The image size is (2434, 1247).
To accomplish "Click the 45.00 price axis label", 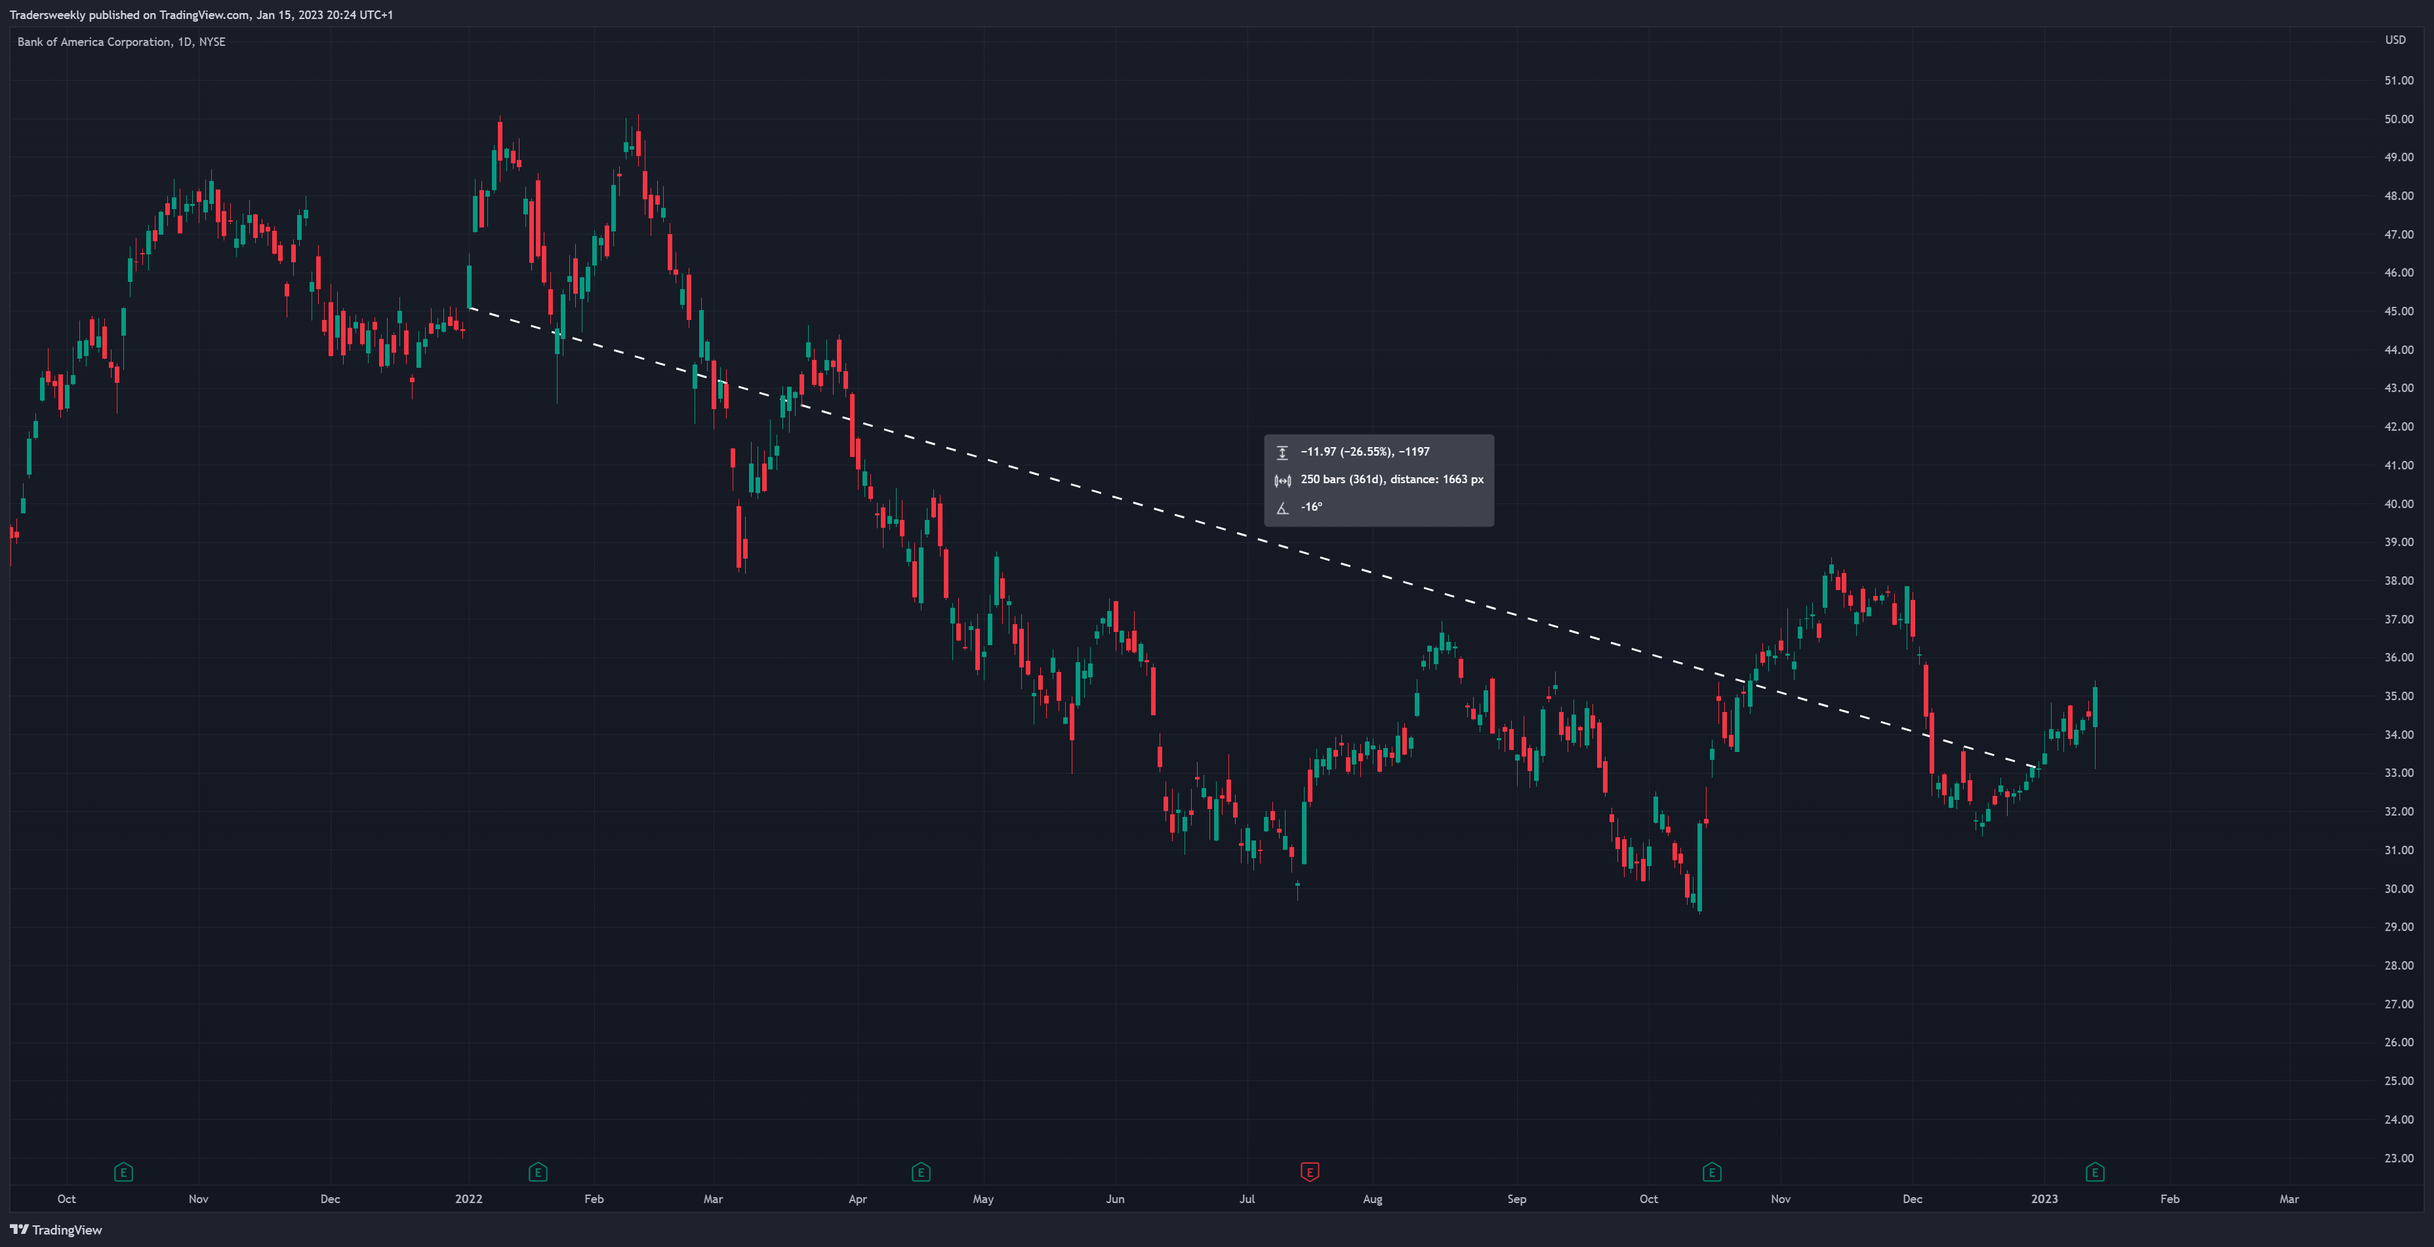I will tap(2398, 311).
